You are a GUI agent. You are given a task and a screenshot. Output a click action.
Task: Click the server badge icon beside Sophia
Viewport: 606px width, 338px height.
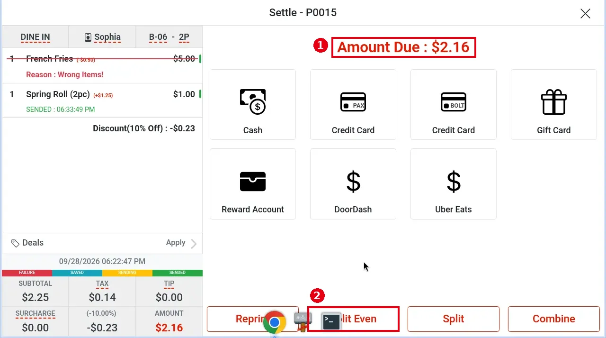coord(88,37)
